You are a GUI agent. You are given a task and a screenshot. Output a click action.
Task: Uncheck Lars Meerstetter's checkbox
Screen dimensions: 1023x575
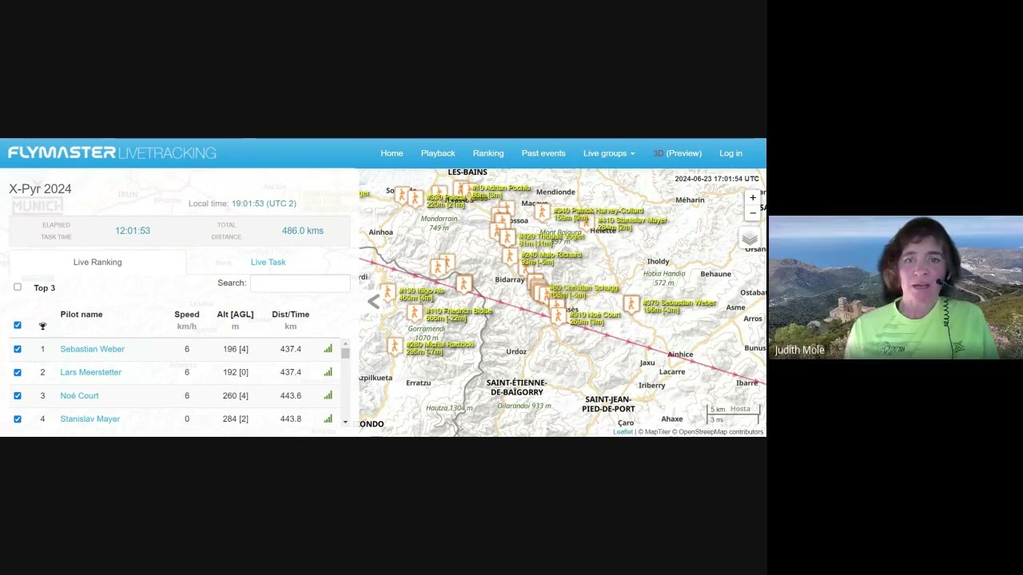click(x=18, y=372)
